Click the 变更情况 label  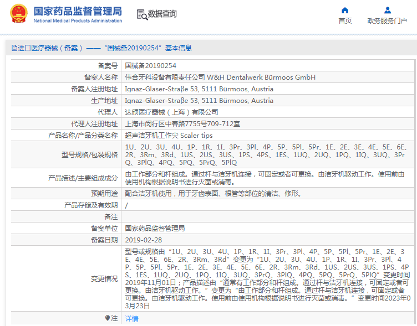tap(104, 279)
